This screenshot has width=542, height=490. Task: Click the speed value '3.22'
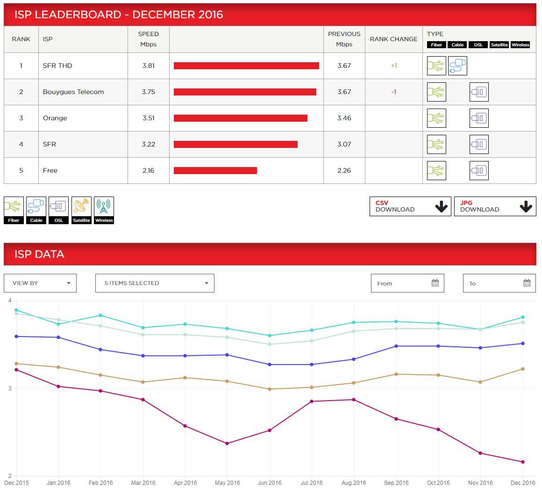click(x=148, y=144)
